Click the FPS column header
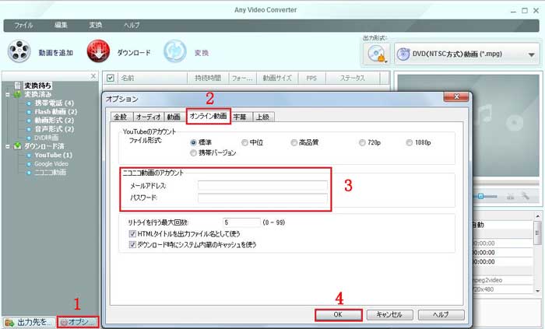This screenshot has width=545, height=329. (311, 78)
